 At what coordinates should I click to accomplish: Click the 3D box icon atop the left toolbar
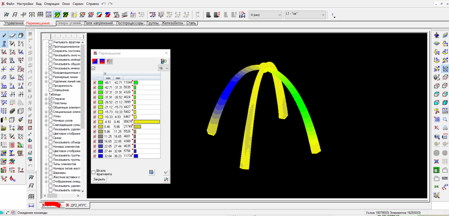[21, 35]
